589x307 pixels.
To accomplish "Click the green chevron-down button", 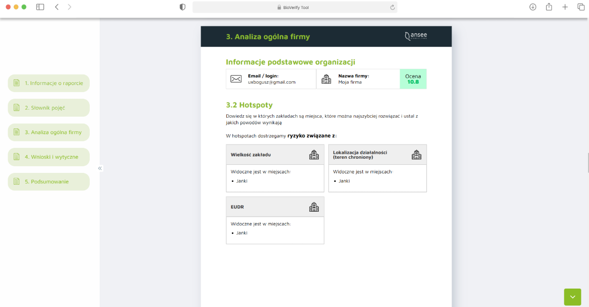I will [572, 297].
